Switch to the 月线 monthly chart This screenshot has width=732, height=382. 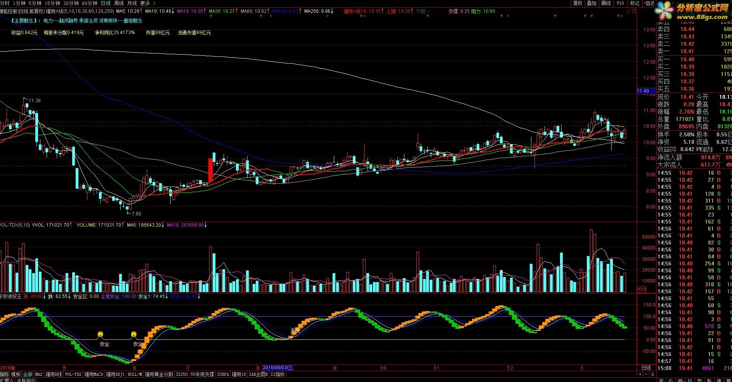click(132, 3)
